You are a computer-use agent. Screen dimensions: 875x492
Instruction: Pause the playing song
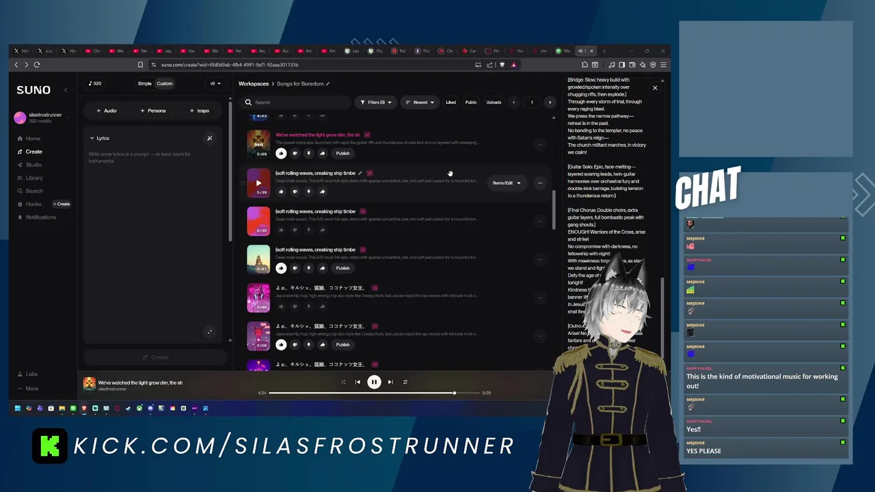pos(374,382)
